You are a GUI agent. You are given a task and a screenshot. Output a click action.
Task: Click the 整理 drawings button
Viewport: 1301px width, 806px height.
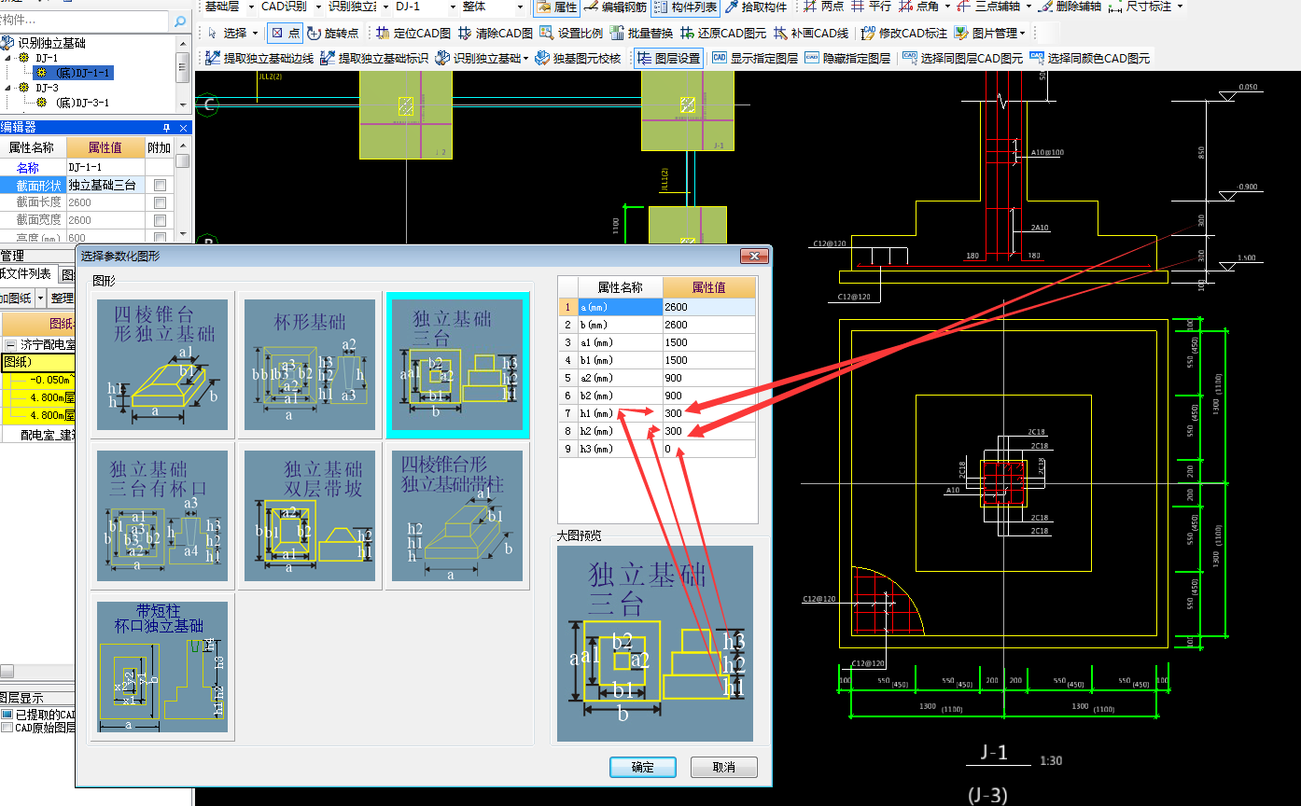62,299
